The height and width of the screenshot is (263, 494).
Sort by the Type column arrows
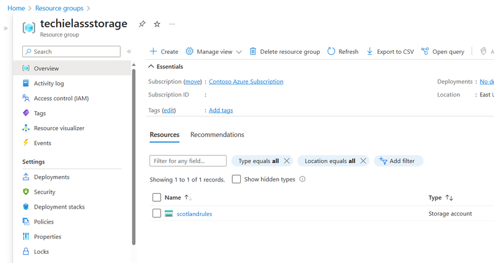click(450, 198)
